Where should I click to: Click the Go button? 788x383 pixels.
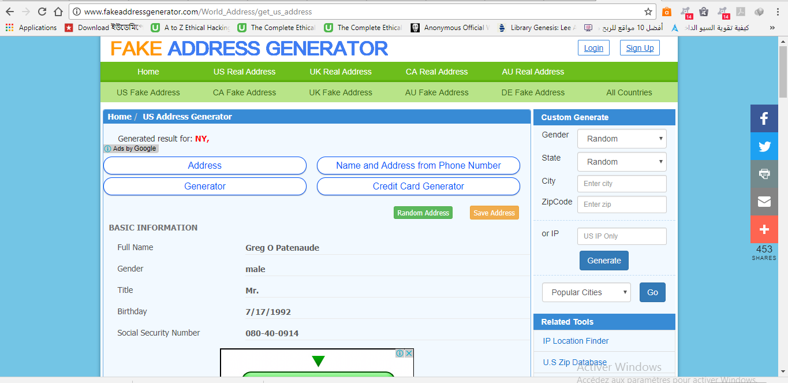tap(652, 292)
